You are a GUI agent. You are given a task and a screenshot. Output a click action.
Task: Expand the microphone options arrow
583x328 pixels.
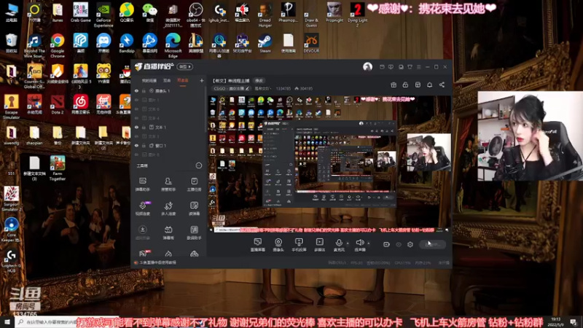(348, 243)
